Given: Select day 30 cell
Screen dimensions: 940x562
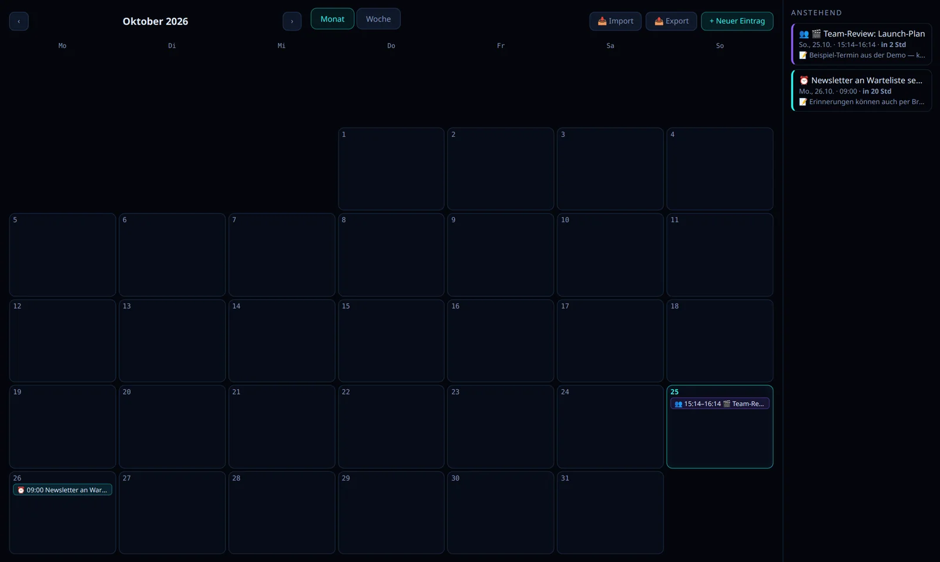Looking at the screenshot, I should click(x=501, y=513).
